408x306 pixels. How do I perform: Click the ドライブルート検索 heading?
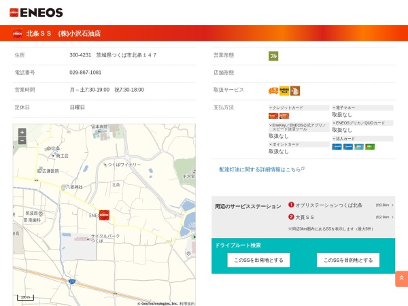pyautogui.click(x=238, y=245)
